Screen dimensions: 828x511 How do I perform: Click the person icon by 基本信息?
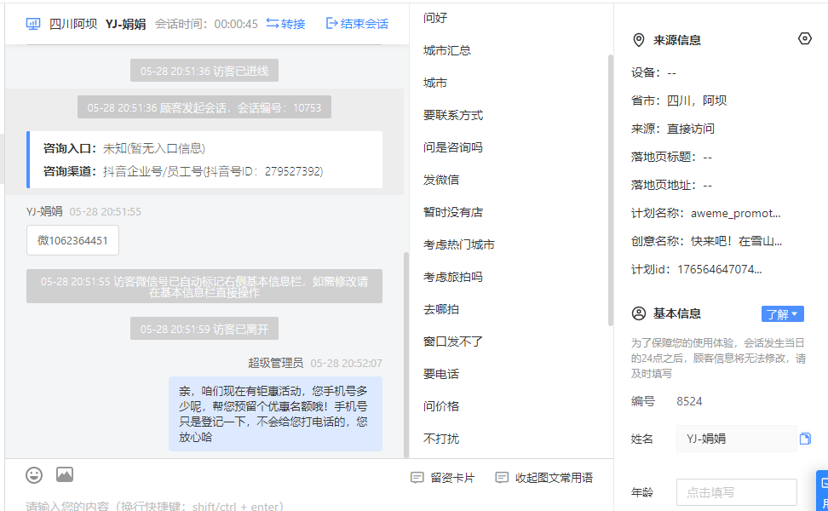[x=639, y=313]
